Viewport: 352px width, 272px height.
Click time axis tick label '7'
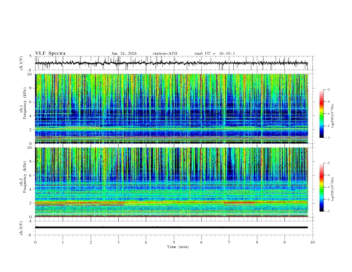pyautogui.click(x=229, y=242)
